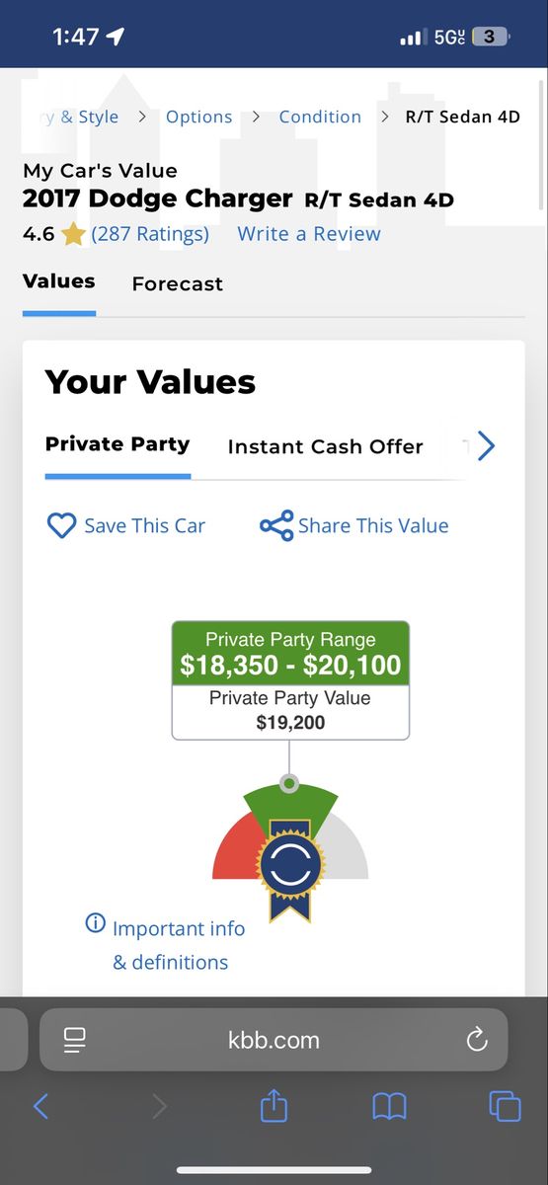
Task: Open Safari bookmarks book icon
Action: coord(389,1106)
